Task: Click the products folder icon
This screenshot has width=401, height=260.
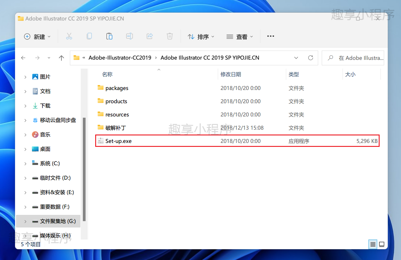Action: [x=101, y=101]
